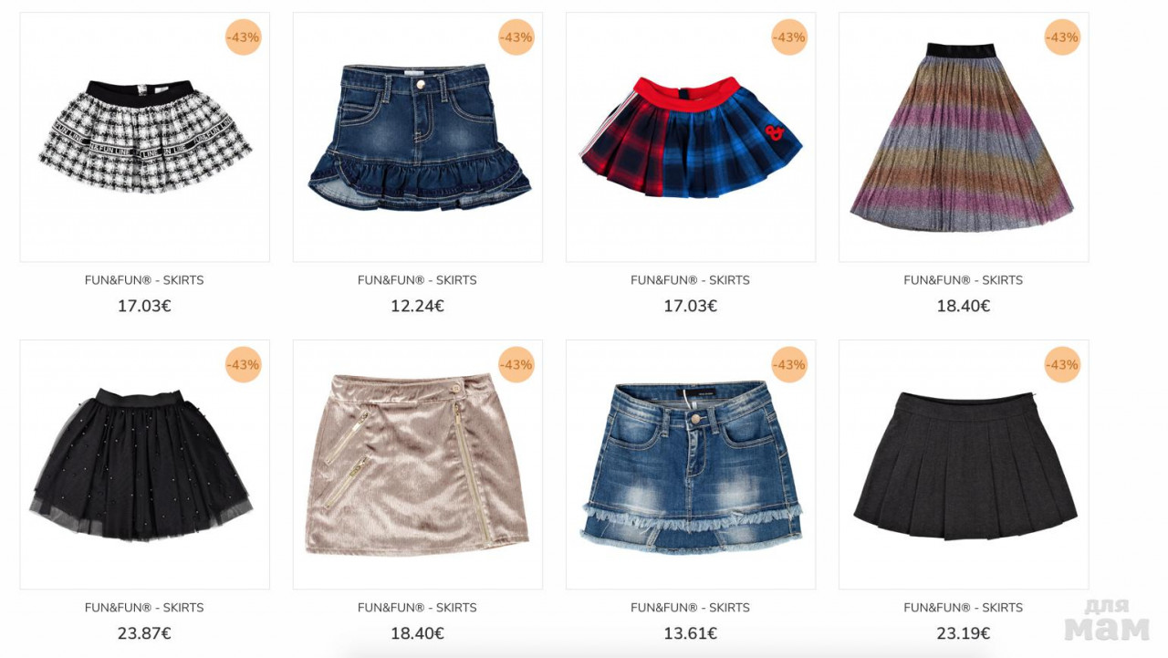View the rainbow glitter pleated long skirt
Screen dimensions: 1168x658
pos(964,137)
